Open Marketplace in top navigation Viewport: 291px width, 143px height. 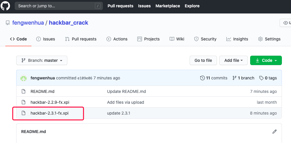[x=168, y=6]
